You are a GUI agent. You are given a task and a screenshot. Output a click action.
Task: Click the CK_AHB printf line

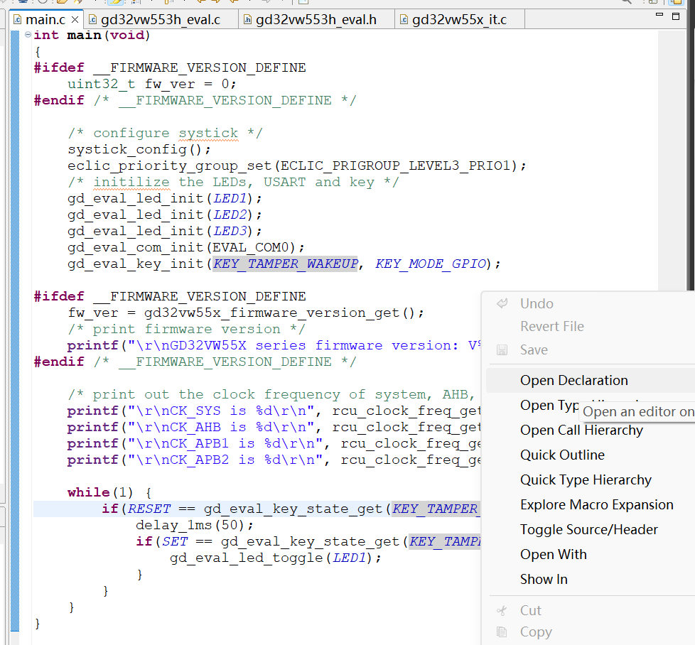(x=274, y=428)
